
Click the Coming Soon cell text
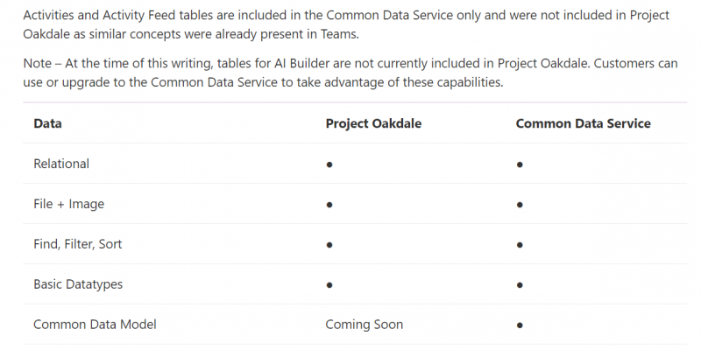pos(364,325)
